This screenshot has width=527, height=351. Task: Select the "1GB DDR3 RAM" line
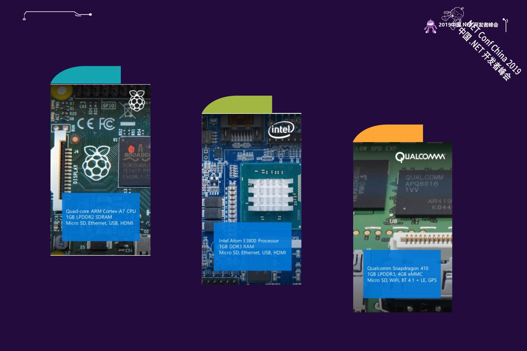coord(236,247)
